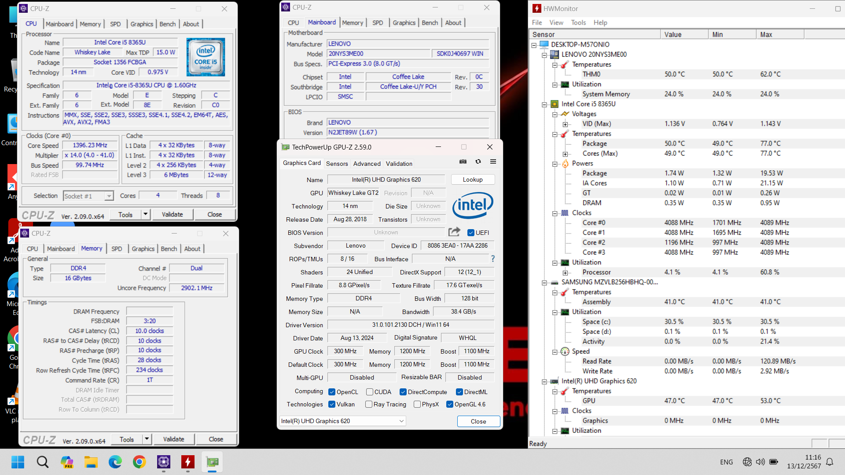The image size is (845, 475).
Task: Switch to the Sensors tab in GPU-Z
Action: click(x=337, y=164)
